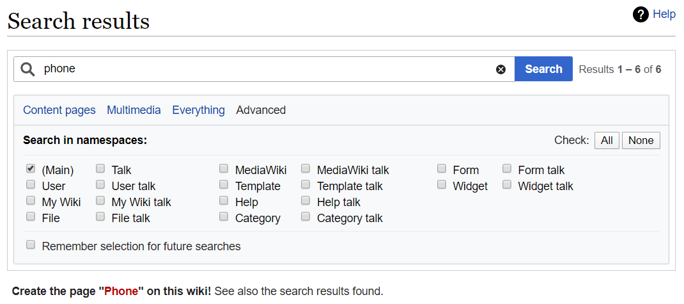Tick the File namespace checkbox
This screenshot has height=304, width=684.
pyautogui.click(x=31, y=217)
